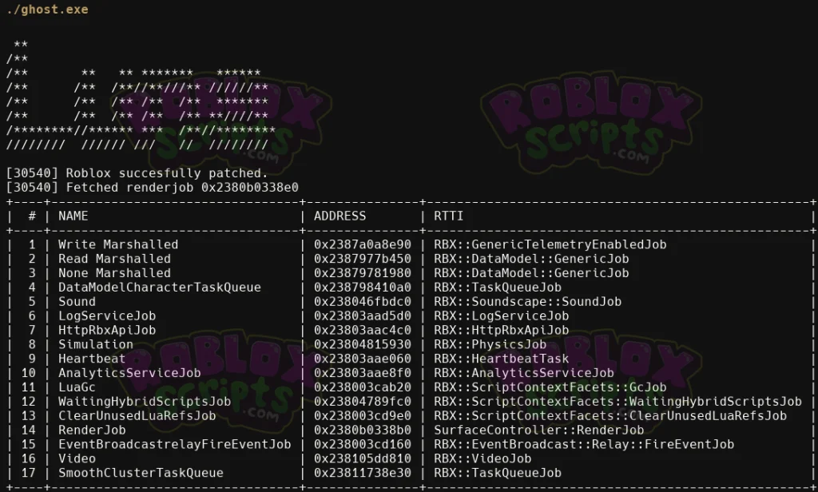Click the 'Read Marshalled' name cell
The image size is (818, 492).
114,259
